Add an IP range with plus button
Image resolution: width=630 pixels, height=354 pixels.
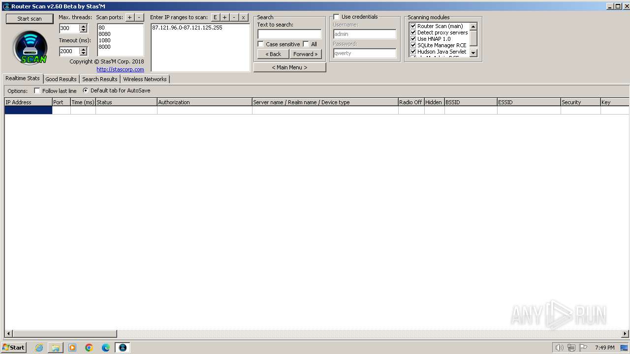coord(224,17)
